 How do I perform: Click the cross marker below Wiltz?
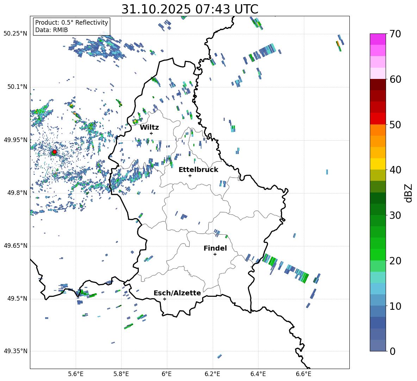tap(151, 133)
